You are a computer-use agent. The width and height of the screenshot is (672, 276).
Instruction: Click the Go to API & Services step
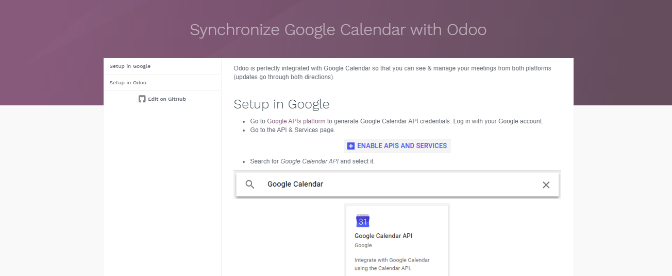292,130
